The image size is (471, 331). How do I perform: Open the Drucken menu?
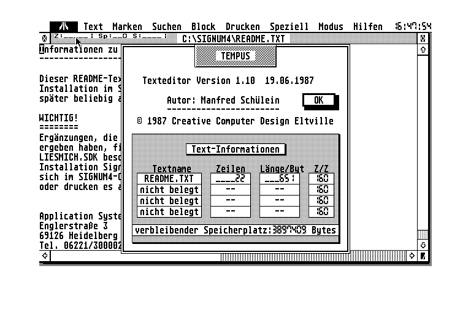243,26
